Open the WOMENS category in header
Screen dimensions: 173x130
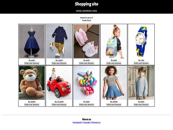pyautogui.click(x=87, y=11)
